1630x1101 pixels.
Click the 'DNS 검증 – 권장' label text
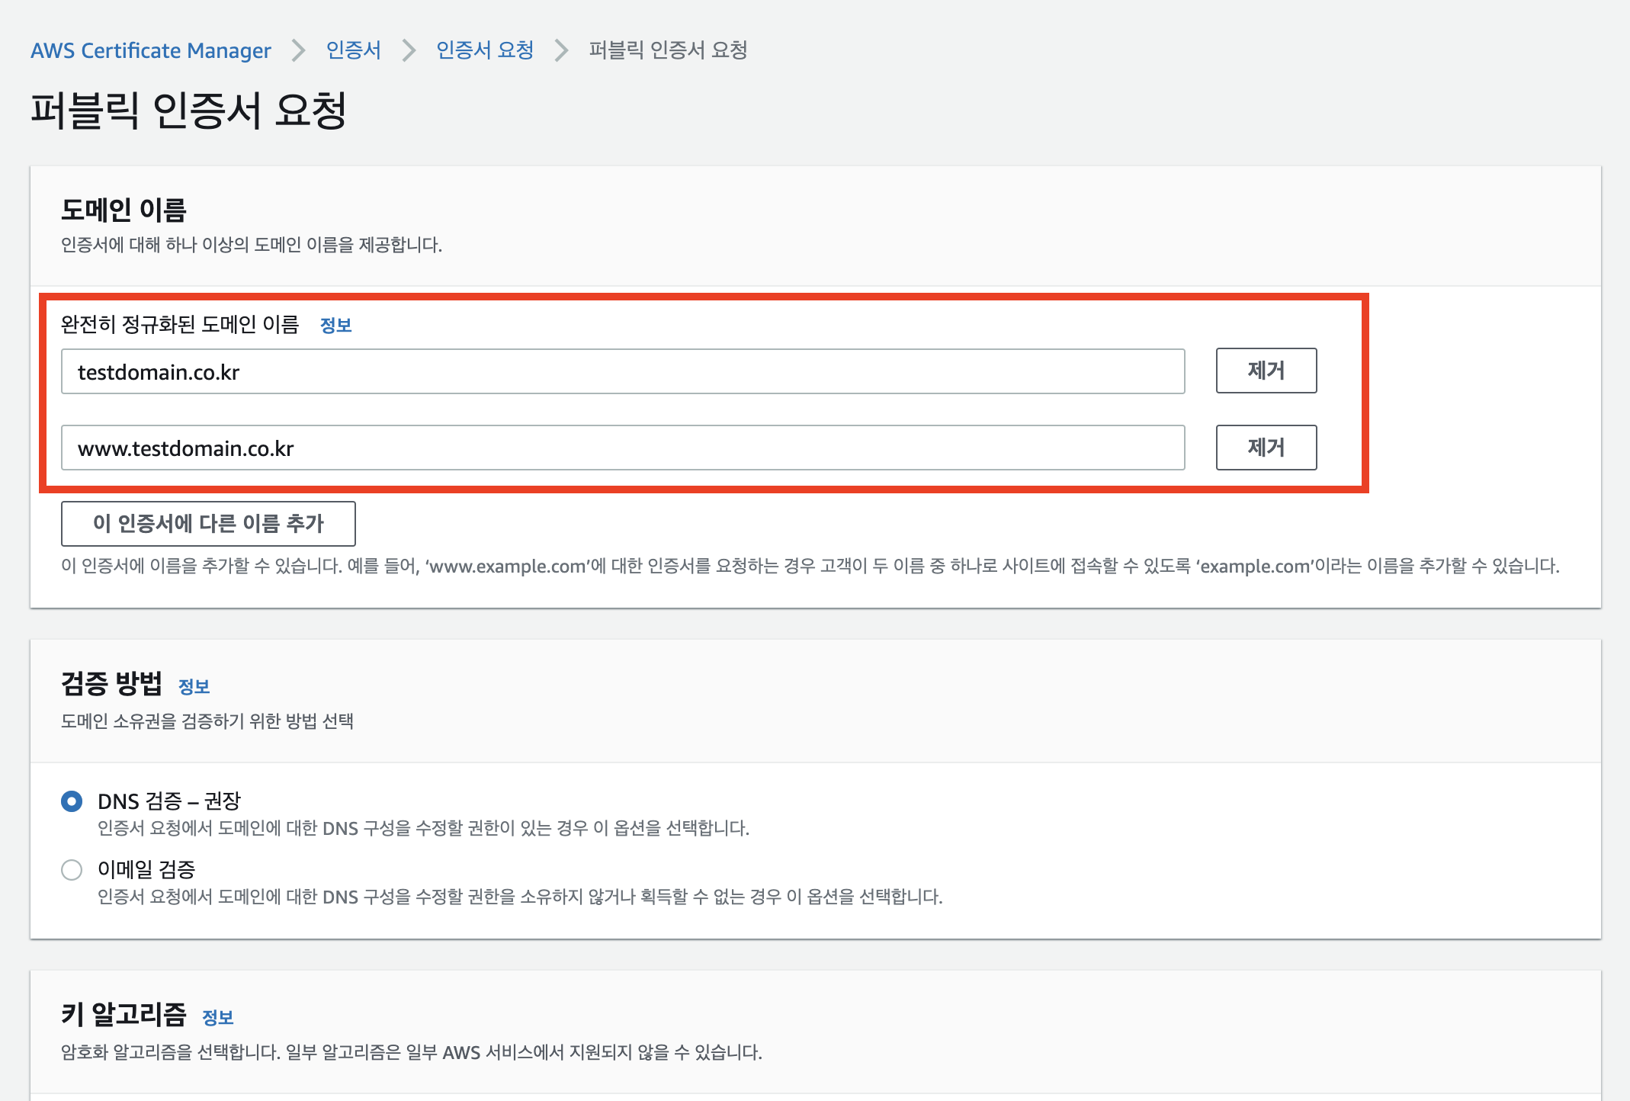pos(169,801)
